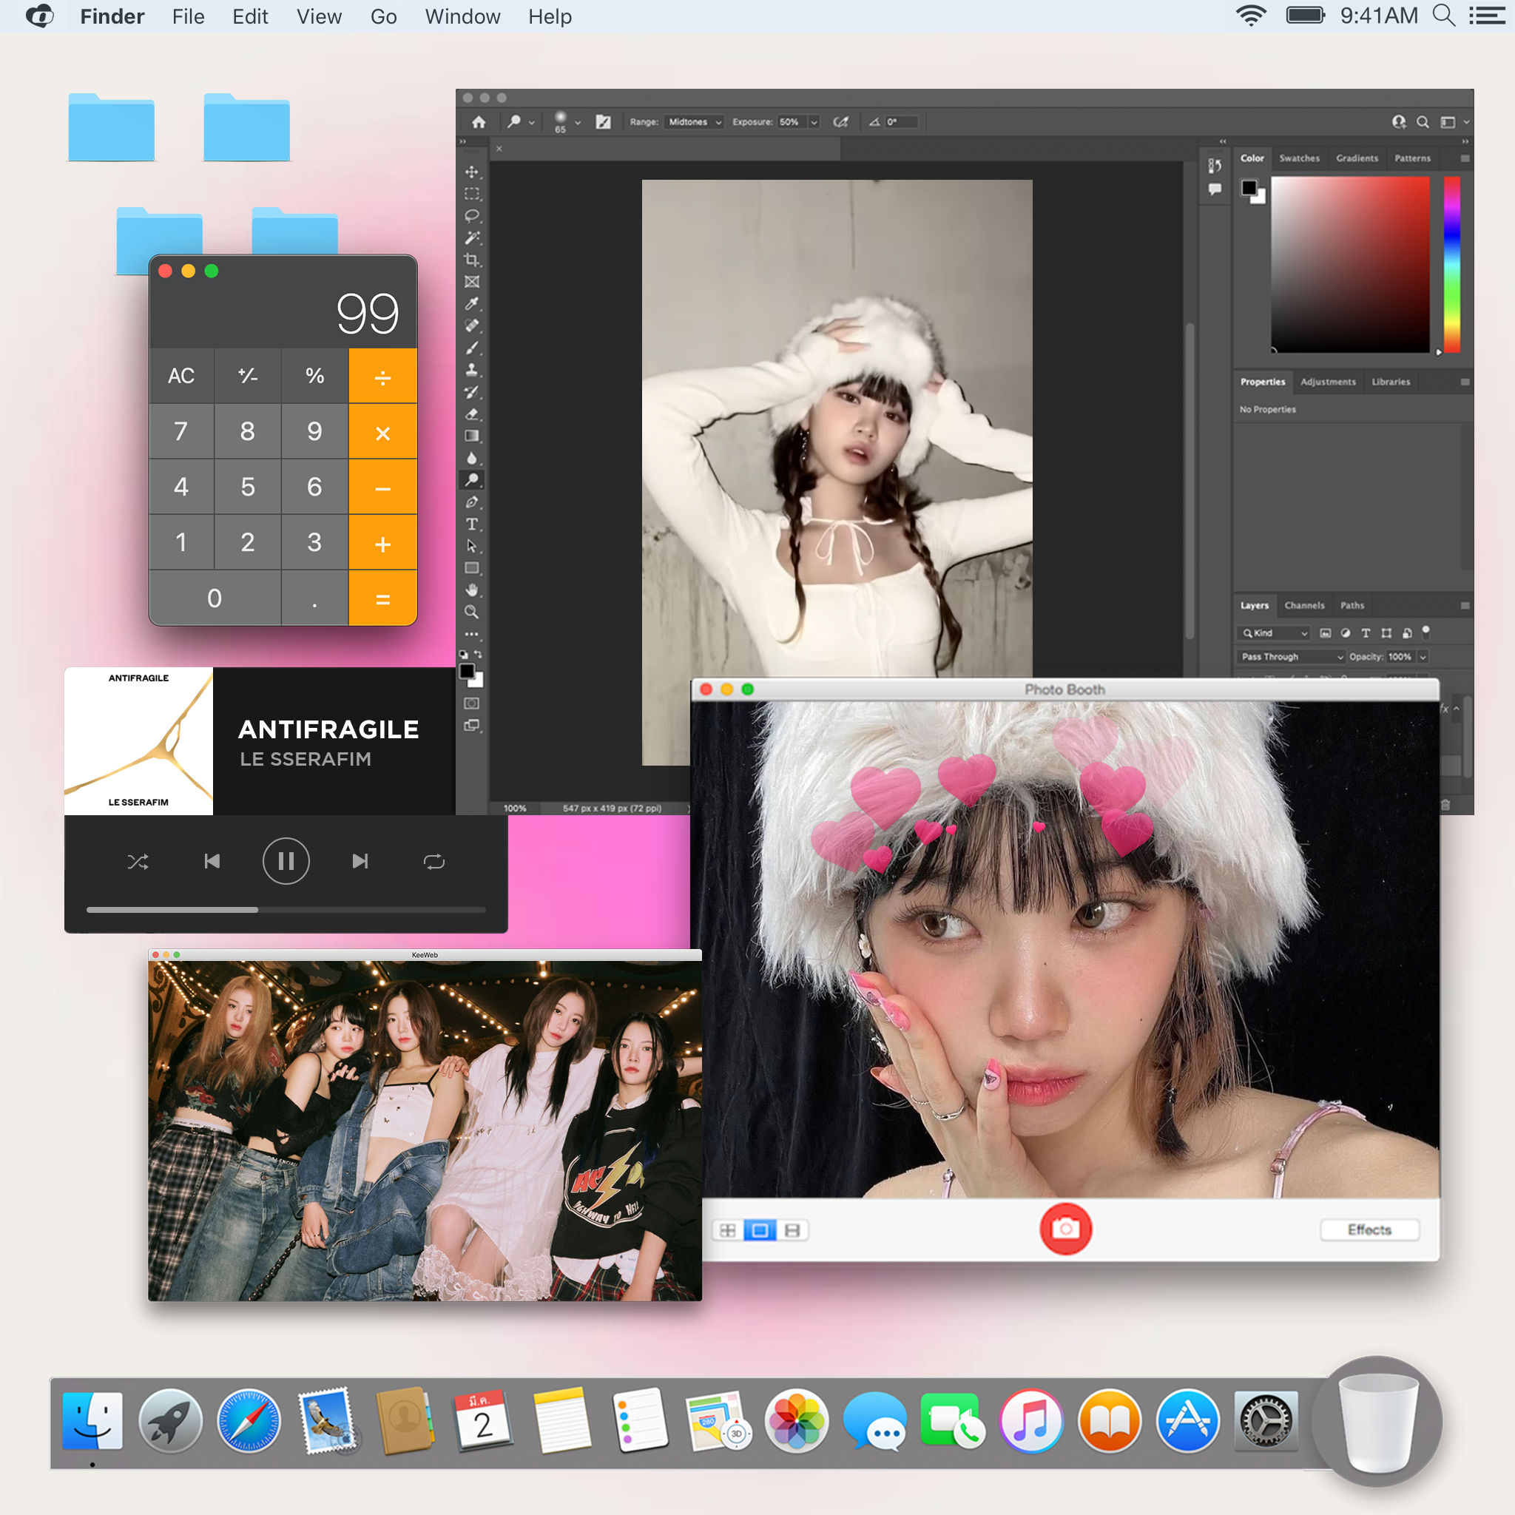Select the Crop tool
This screenshot has width=1515, height=1515.
tap(471, 260)
